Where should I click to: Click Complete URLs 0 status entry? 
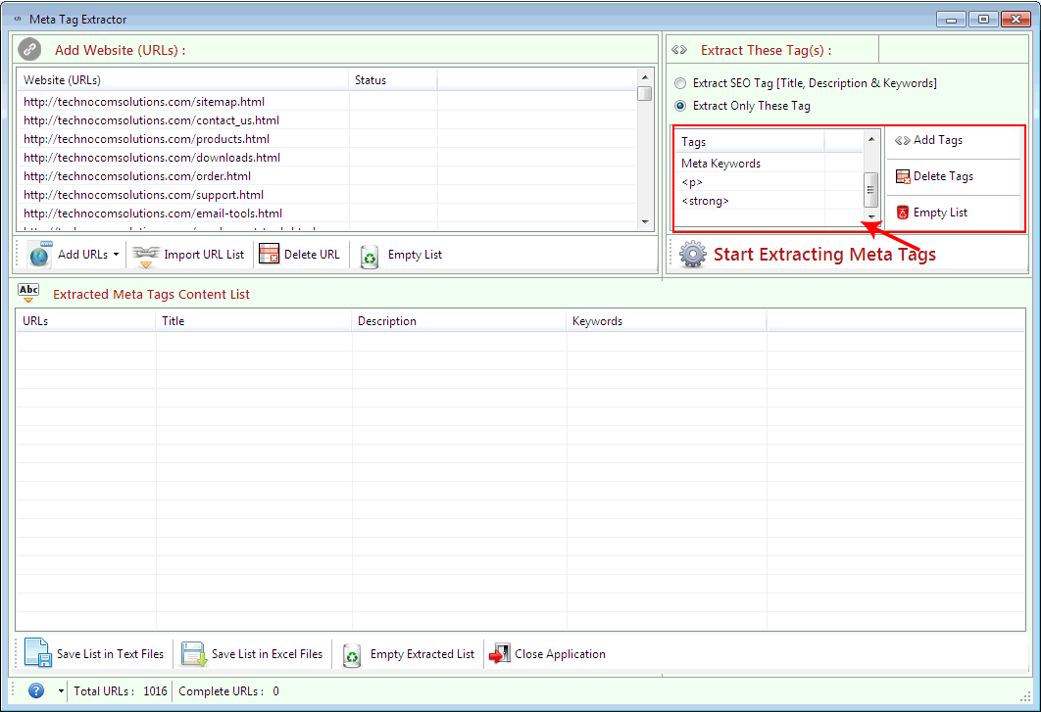(228, 691)
